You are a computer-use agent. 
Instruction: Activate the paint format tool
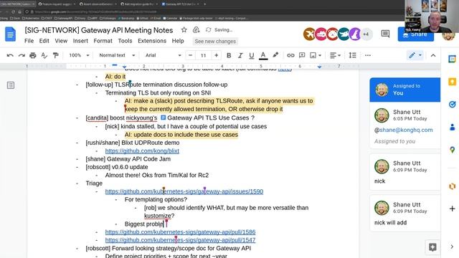coord(55,55)
